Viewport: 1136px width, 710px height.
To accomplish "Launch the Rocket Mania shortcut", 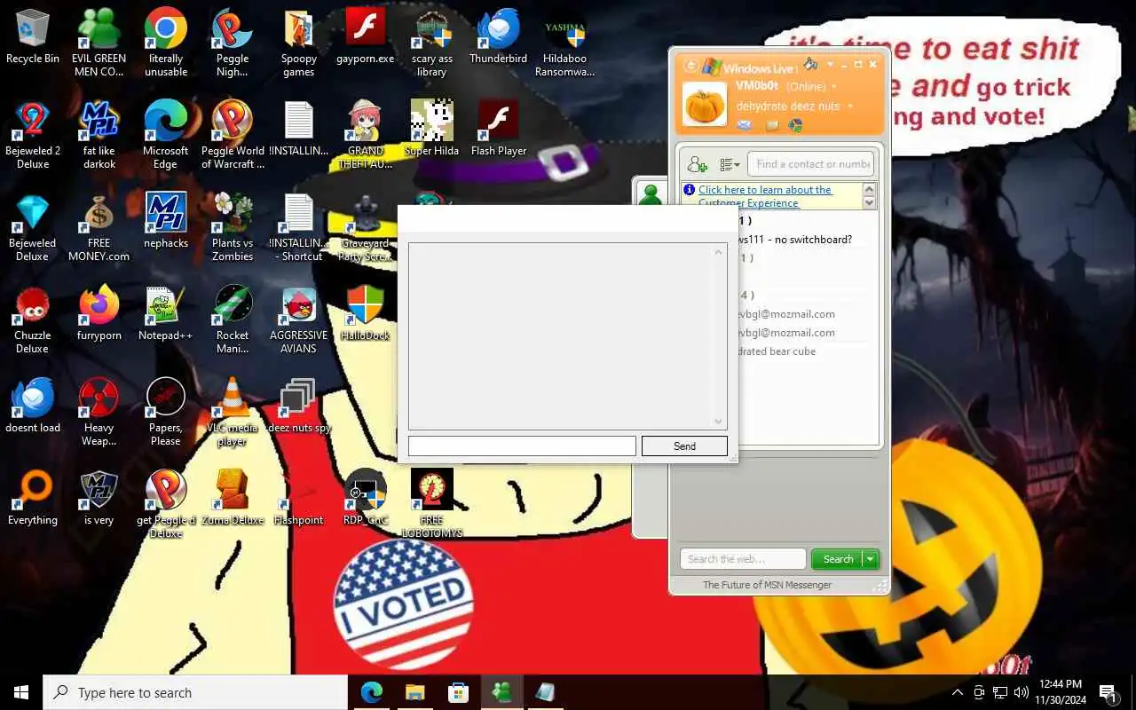I will [233, 319].
